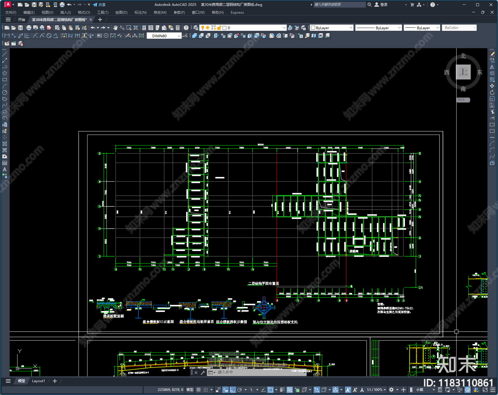Viewport: 498px width, 395px height.
Task: Toggle object snap square in status bar
Action: pyautogui.click(x=270, y=390)
